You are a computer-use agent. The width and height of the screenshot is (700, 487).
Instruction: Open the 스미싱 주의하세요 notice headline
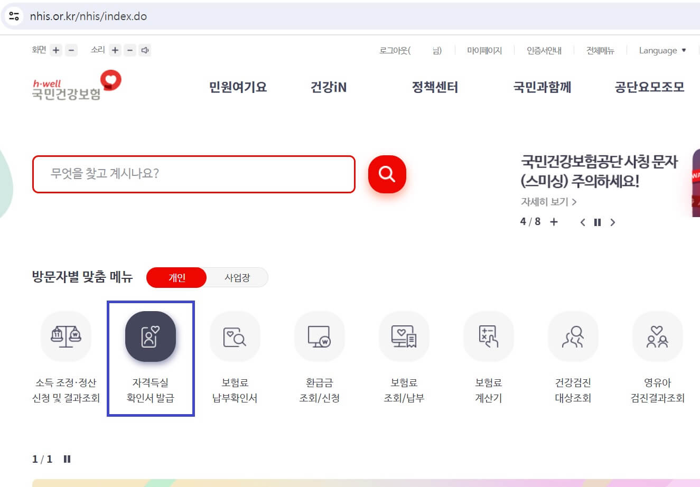pos(599,171)
